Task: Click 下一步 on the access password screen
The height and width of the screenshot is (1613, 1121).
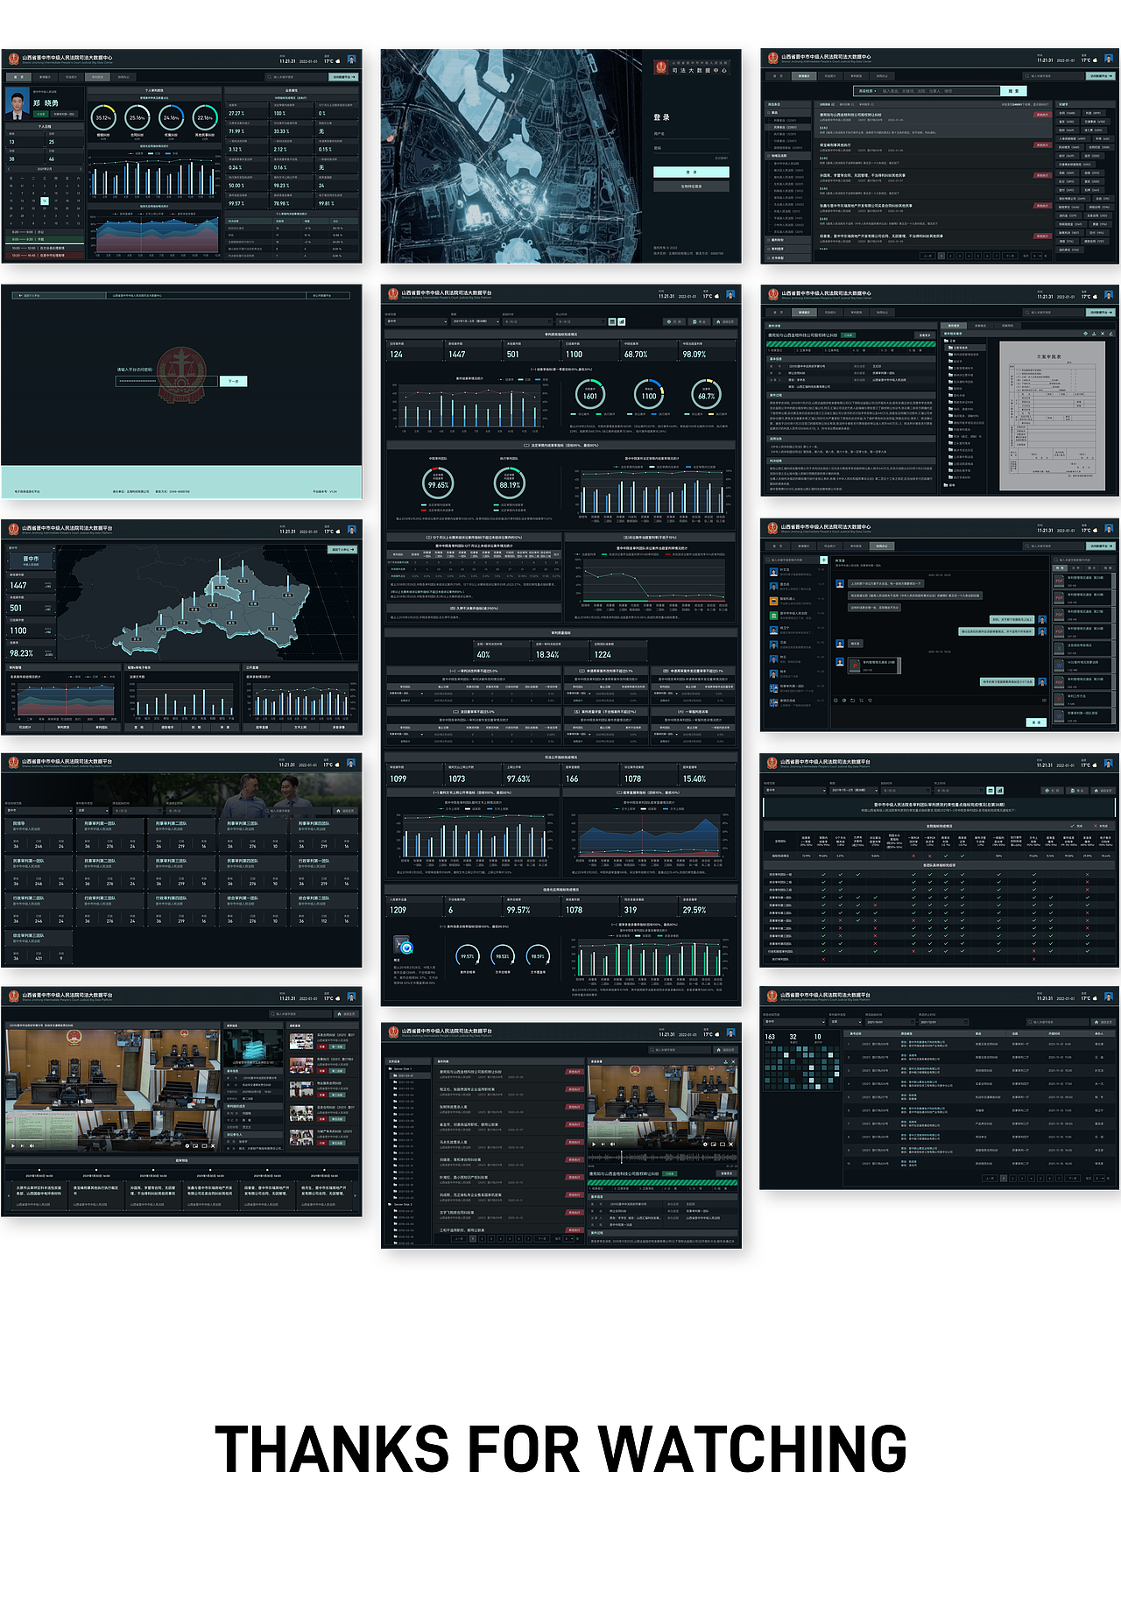Action: click(x=234, y=382)
